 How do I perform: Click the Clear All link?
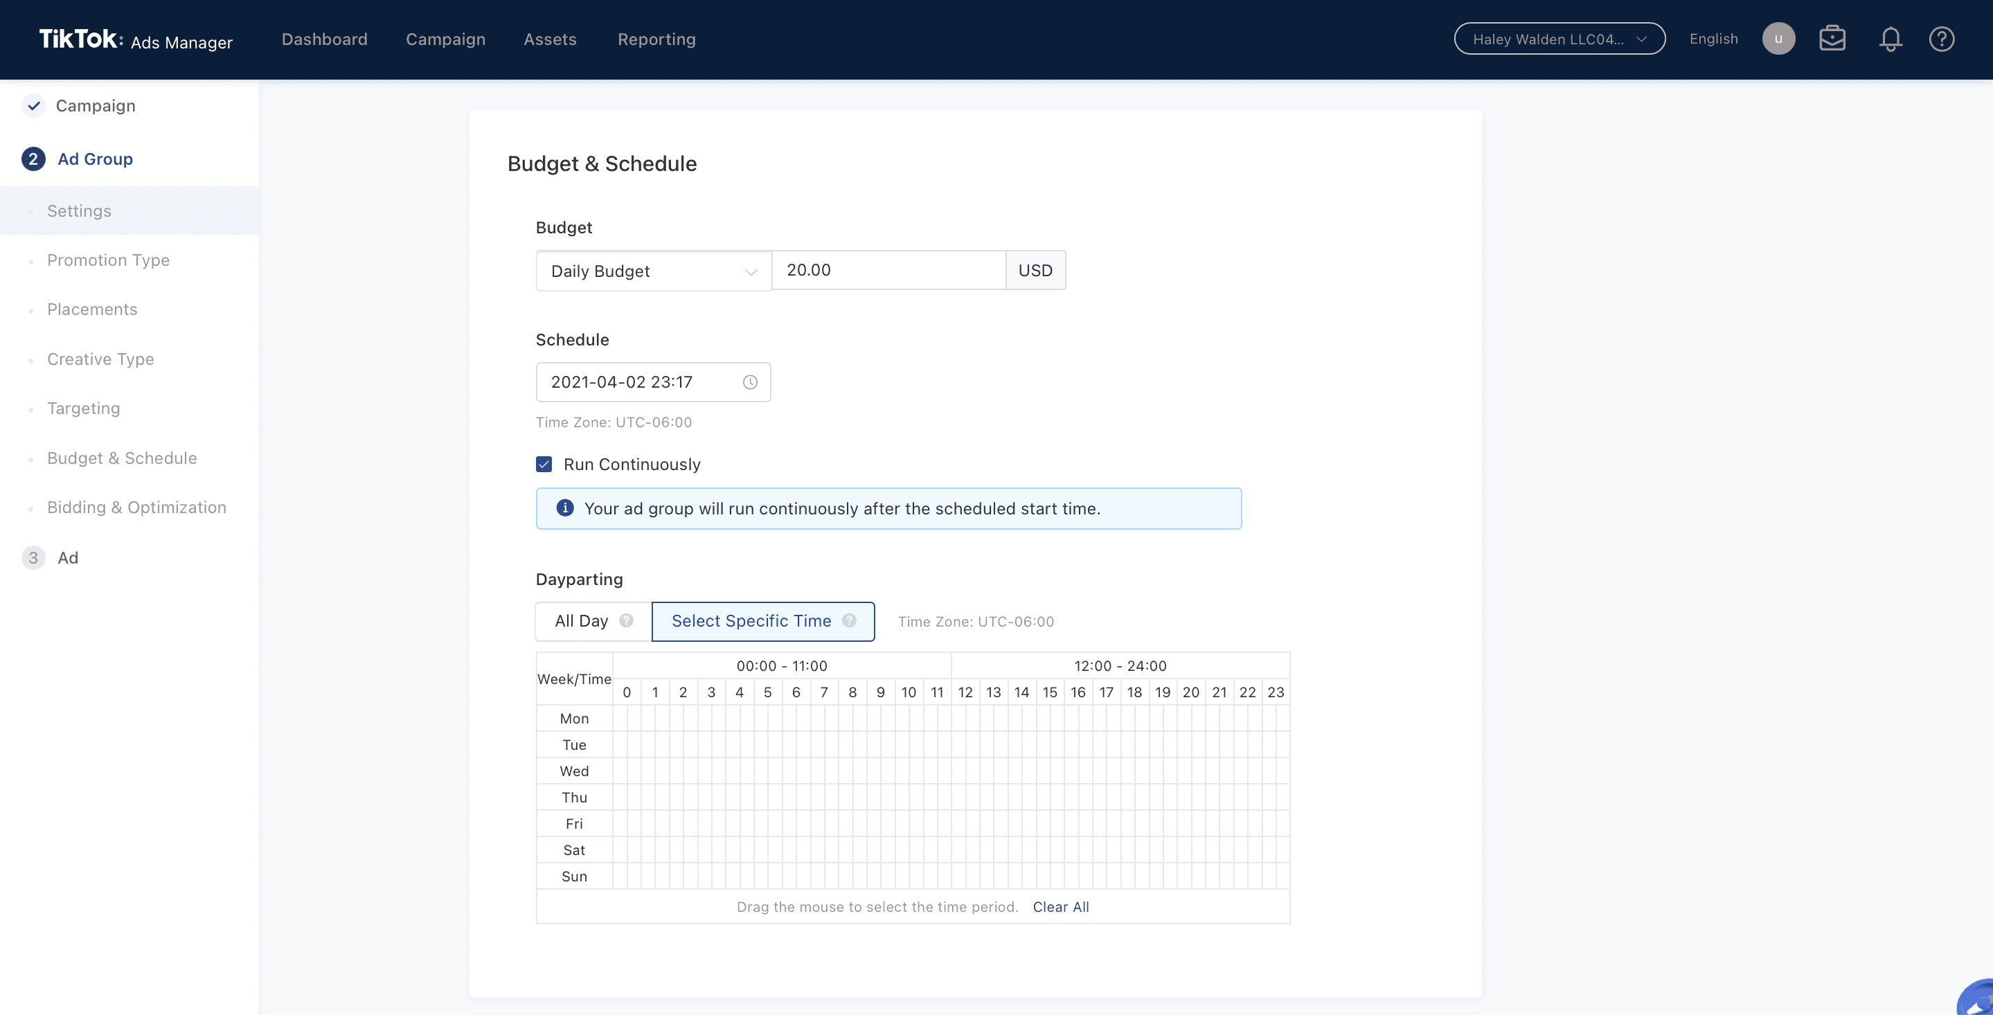1060,907
